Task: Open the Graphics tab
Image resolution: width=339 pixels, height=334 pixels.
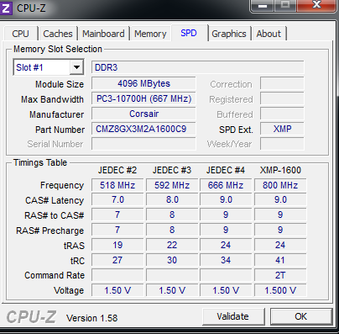Action: pos(229,34)
